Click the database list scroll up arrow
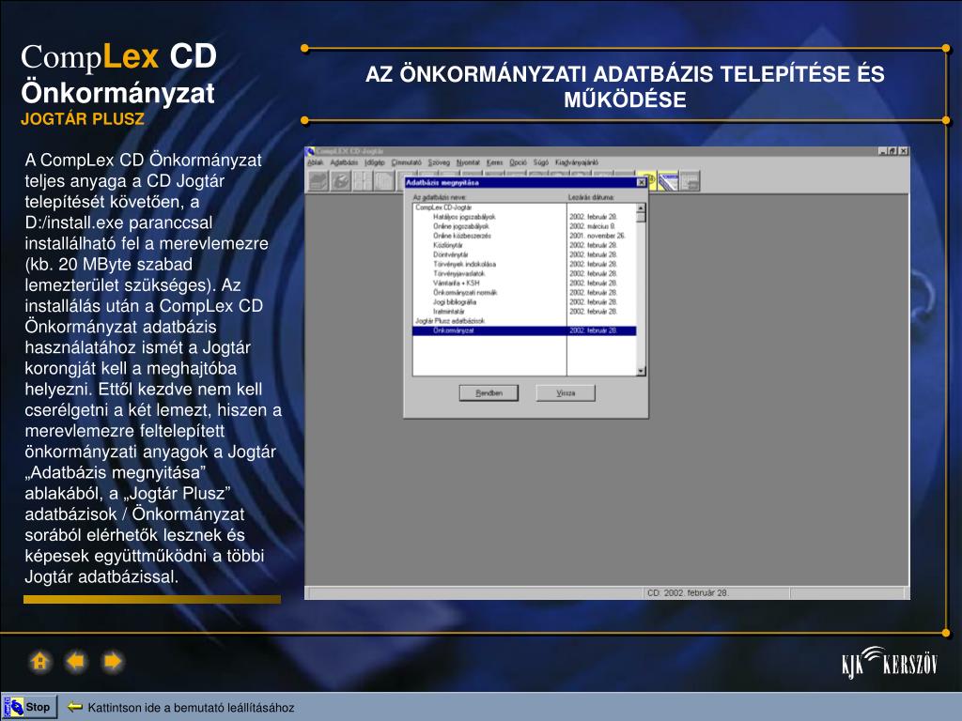The image size is (962, 721). (x=641, y=207)
